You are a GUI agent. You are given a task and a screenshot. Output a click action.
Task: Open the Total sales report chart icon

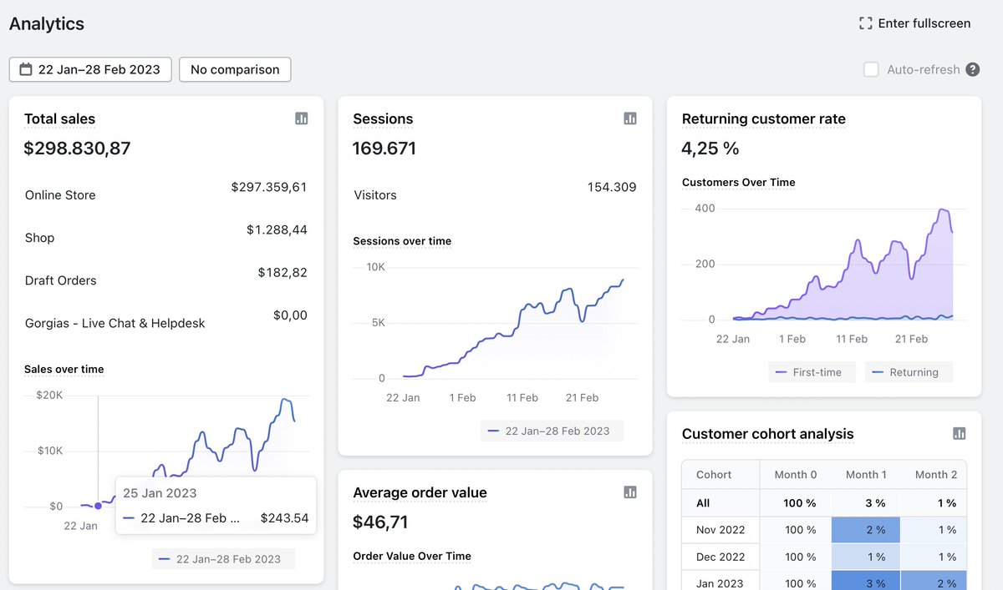[x=301, y=119]
